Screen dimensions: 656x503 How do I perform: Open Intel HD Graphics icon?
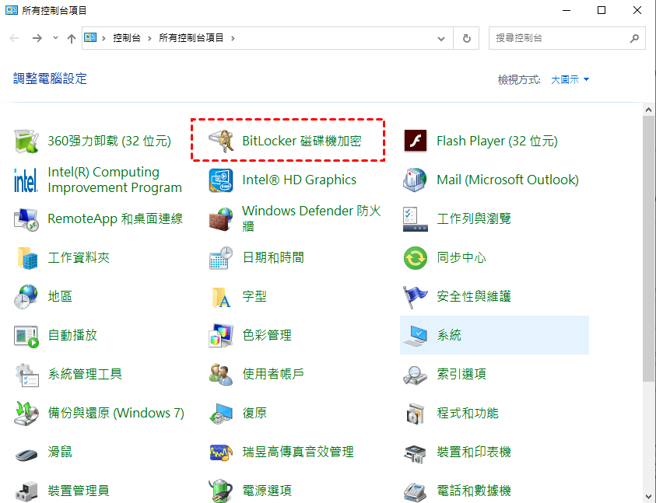221,180
